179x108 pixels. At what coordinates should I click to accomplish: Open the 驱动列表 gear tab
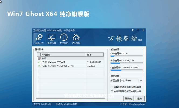39,39
